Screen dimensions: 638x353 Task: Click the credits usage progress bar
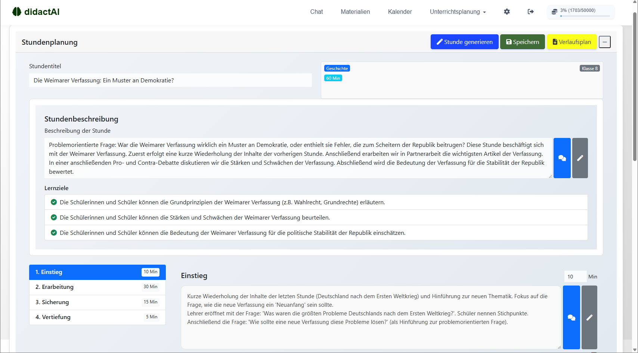click(585, 16)
